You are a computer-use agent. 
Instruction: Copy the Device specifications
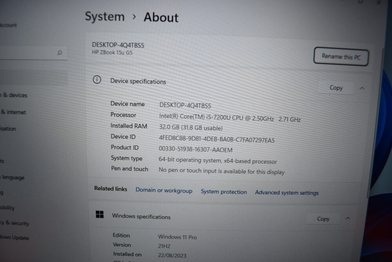[x=336, y=88]
